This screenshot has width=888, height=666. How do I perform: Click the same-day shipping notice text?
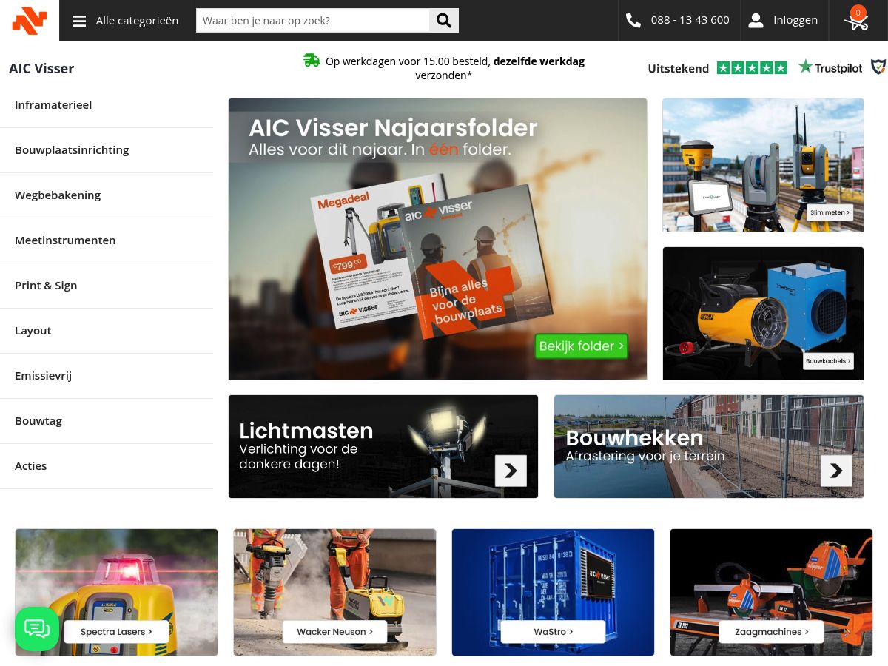(454, 68)
